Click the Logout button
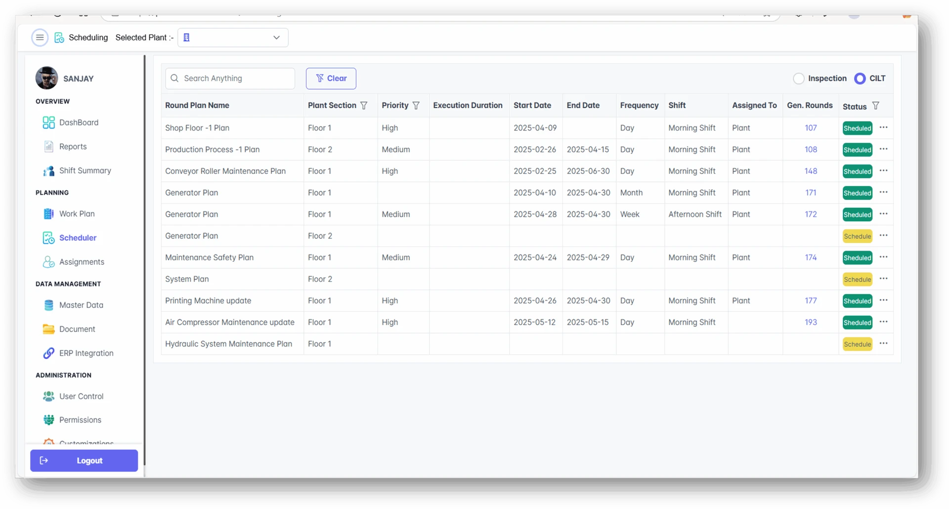949x509 pixels. (x=84, y=461)
